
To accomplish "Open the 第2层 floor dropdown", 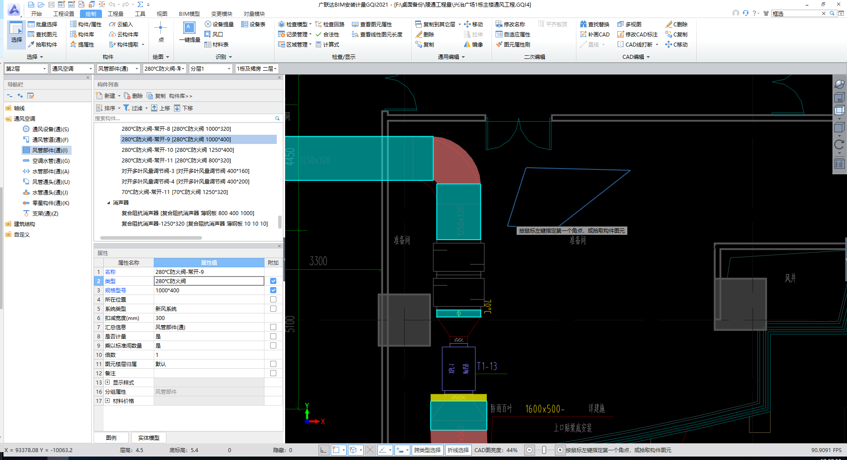I will coord(26,68).
